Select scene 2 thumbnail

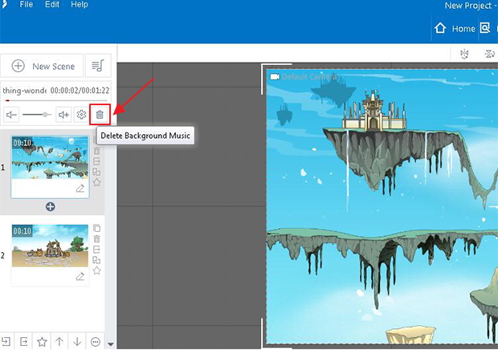pyautogui.click(x=50, y=246)
